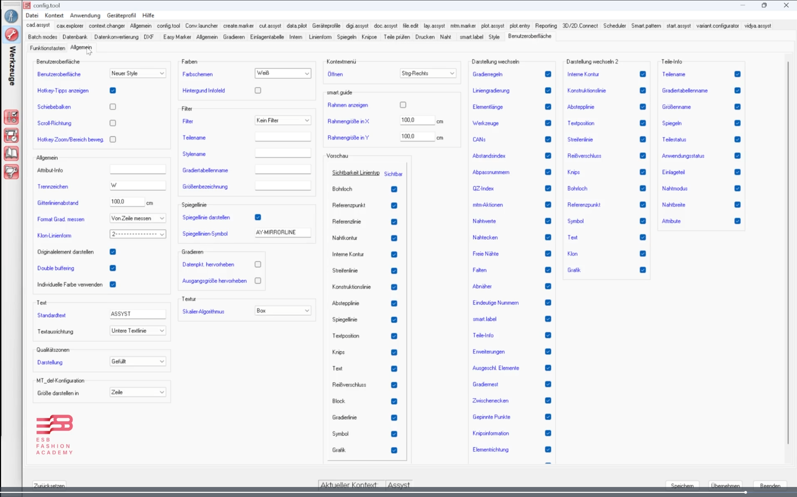797x497 pixels.
Task: Click the config.tool app icon in title bar
Action: (27, 5)
